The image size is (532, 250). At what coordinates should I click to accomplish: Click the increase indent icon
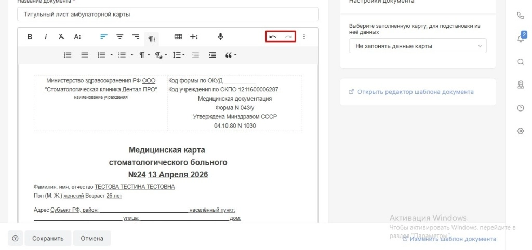[212, 54]
